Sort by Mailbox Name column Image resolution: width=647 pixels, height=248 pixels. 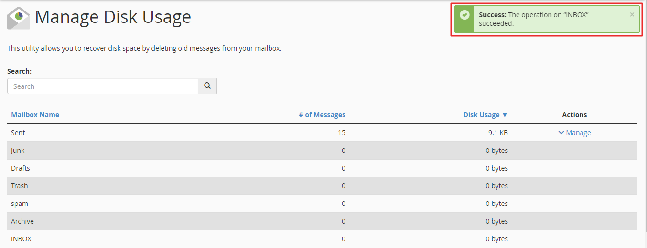pyautogui.click(x=35, y=115)
